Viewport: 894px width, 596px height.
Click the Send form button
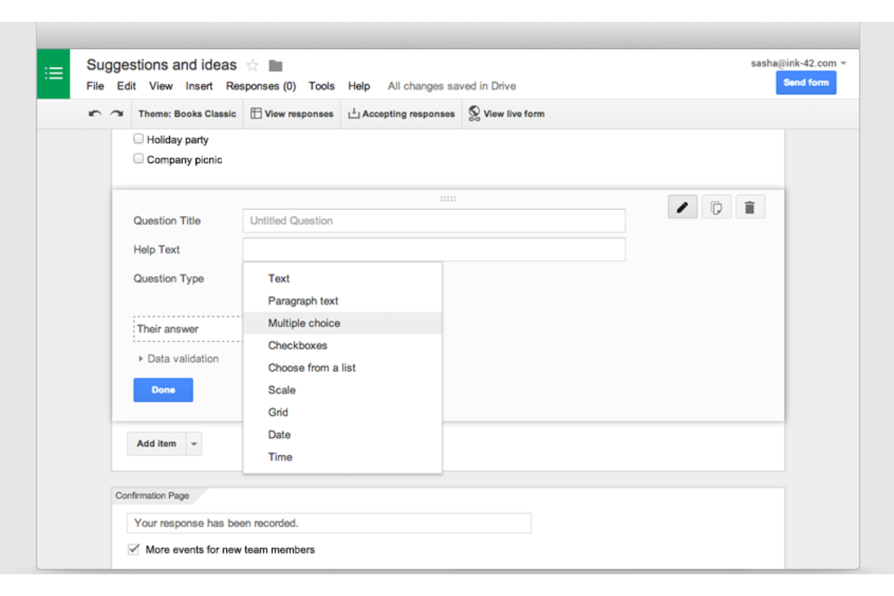point(806,82)
